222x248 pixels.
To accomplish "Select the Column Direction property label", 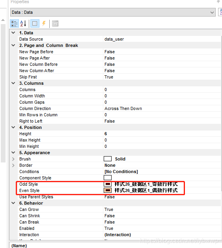I will pos(35,108).
